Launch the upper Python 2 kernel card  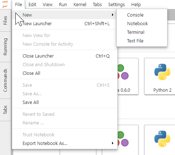[x=160, y=76]
